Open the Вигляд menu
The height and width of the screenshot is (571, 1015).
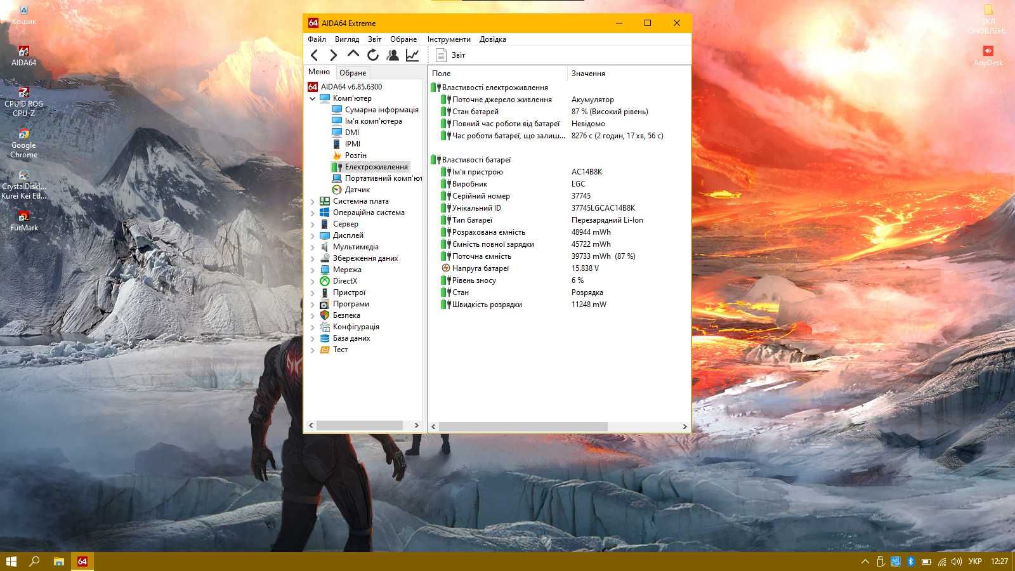pos(347,39)
